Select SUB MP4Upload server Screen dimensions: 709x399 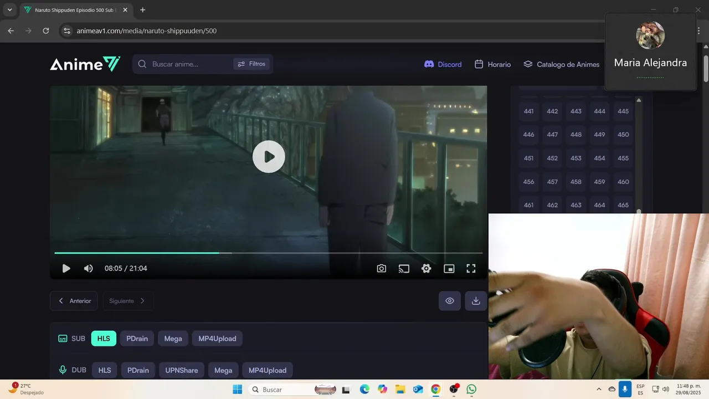click(x=217, y=339)
